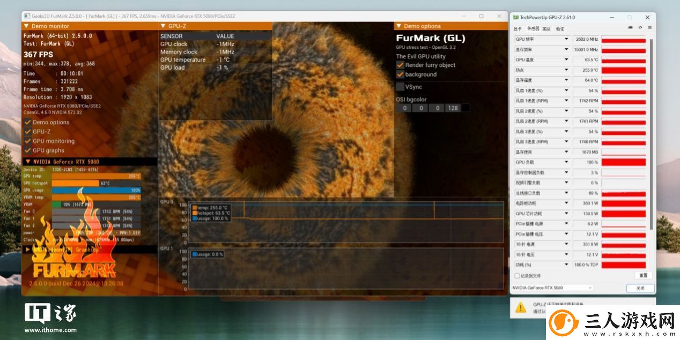Screen dimensions: 680x340
Task: Click the GPU 1 usage graph area
Action: [346, 268]
